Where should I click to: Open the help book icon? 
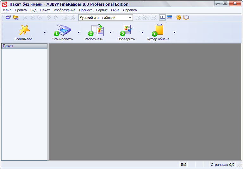point(186,17)
